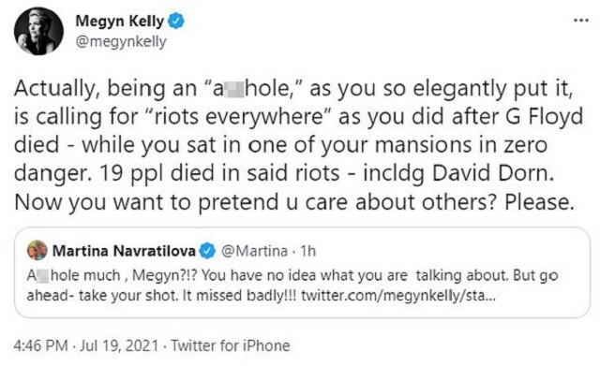This screenshot has height=366, width=600.
Task: Click the @megynkelly handle
Action: (121, 41)
